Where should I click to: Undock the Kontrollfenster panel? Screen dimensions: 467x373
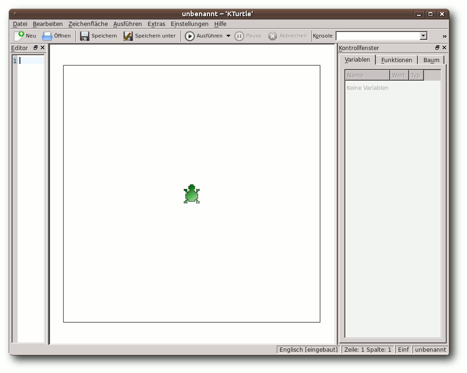coord(437,48)
